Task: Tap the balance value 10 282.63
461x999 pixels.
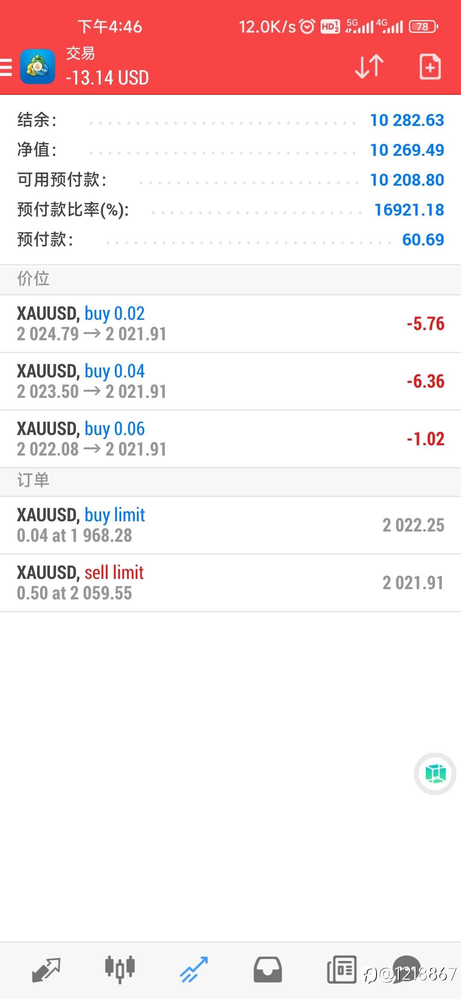Action: coord(407,120)
